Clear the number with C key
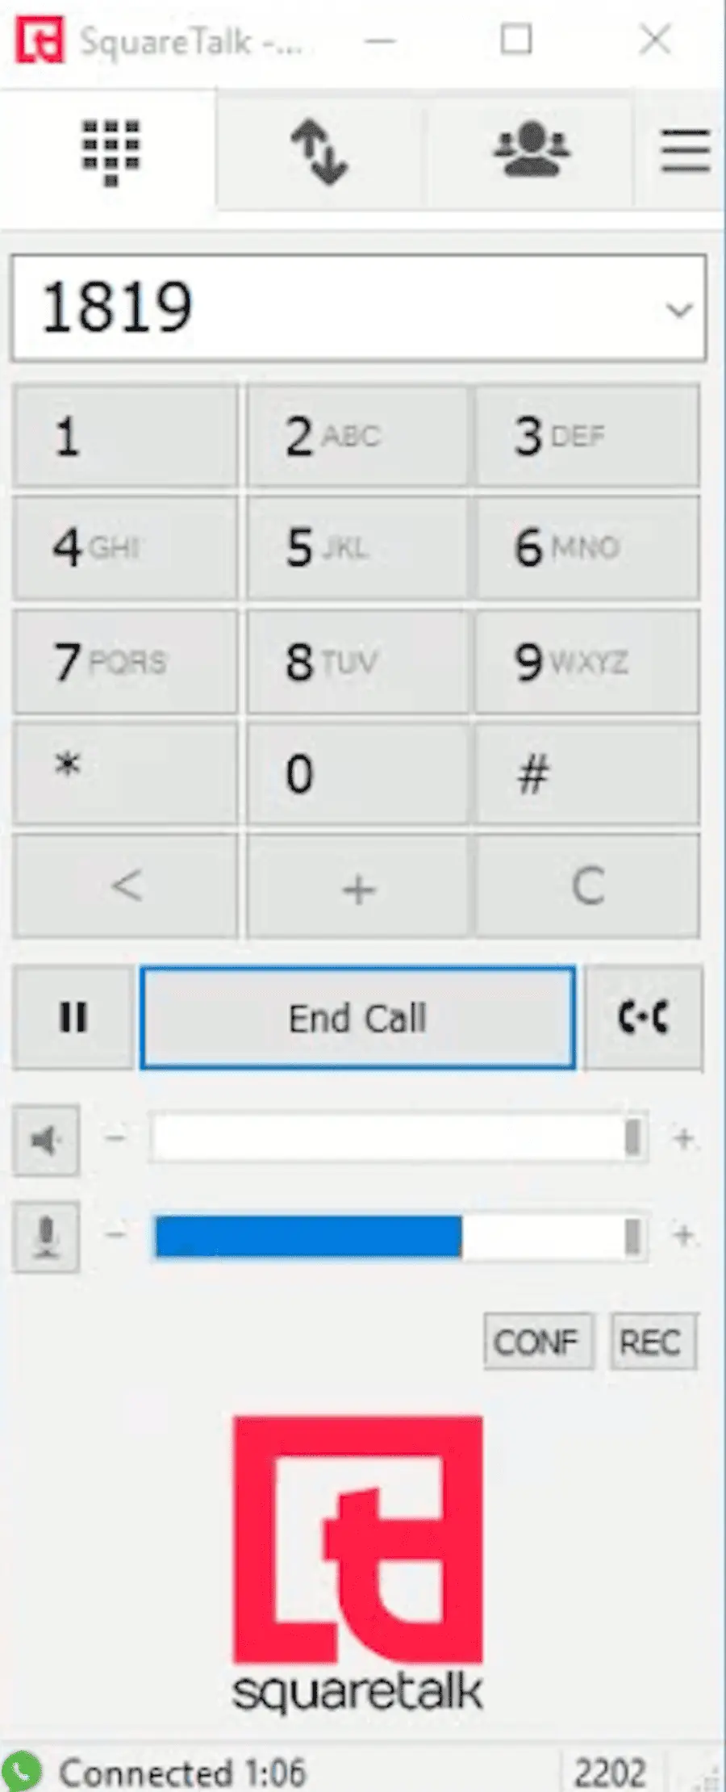The image size is (726, 1792). coord(587,886)
